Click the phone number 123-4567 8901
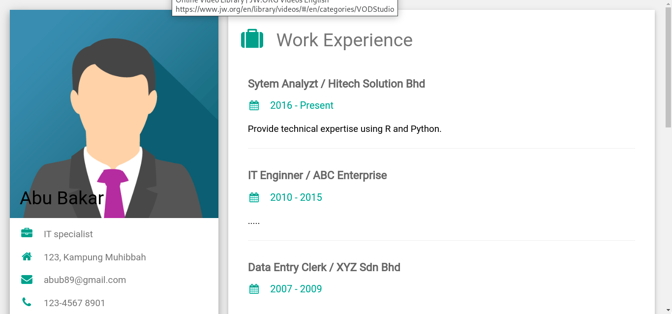 click(74, 303)
